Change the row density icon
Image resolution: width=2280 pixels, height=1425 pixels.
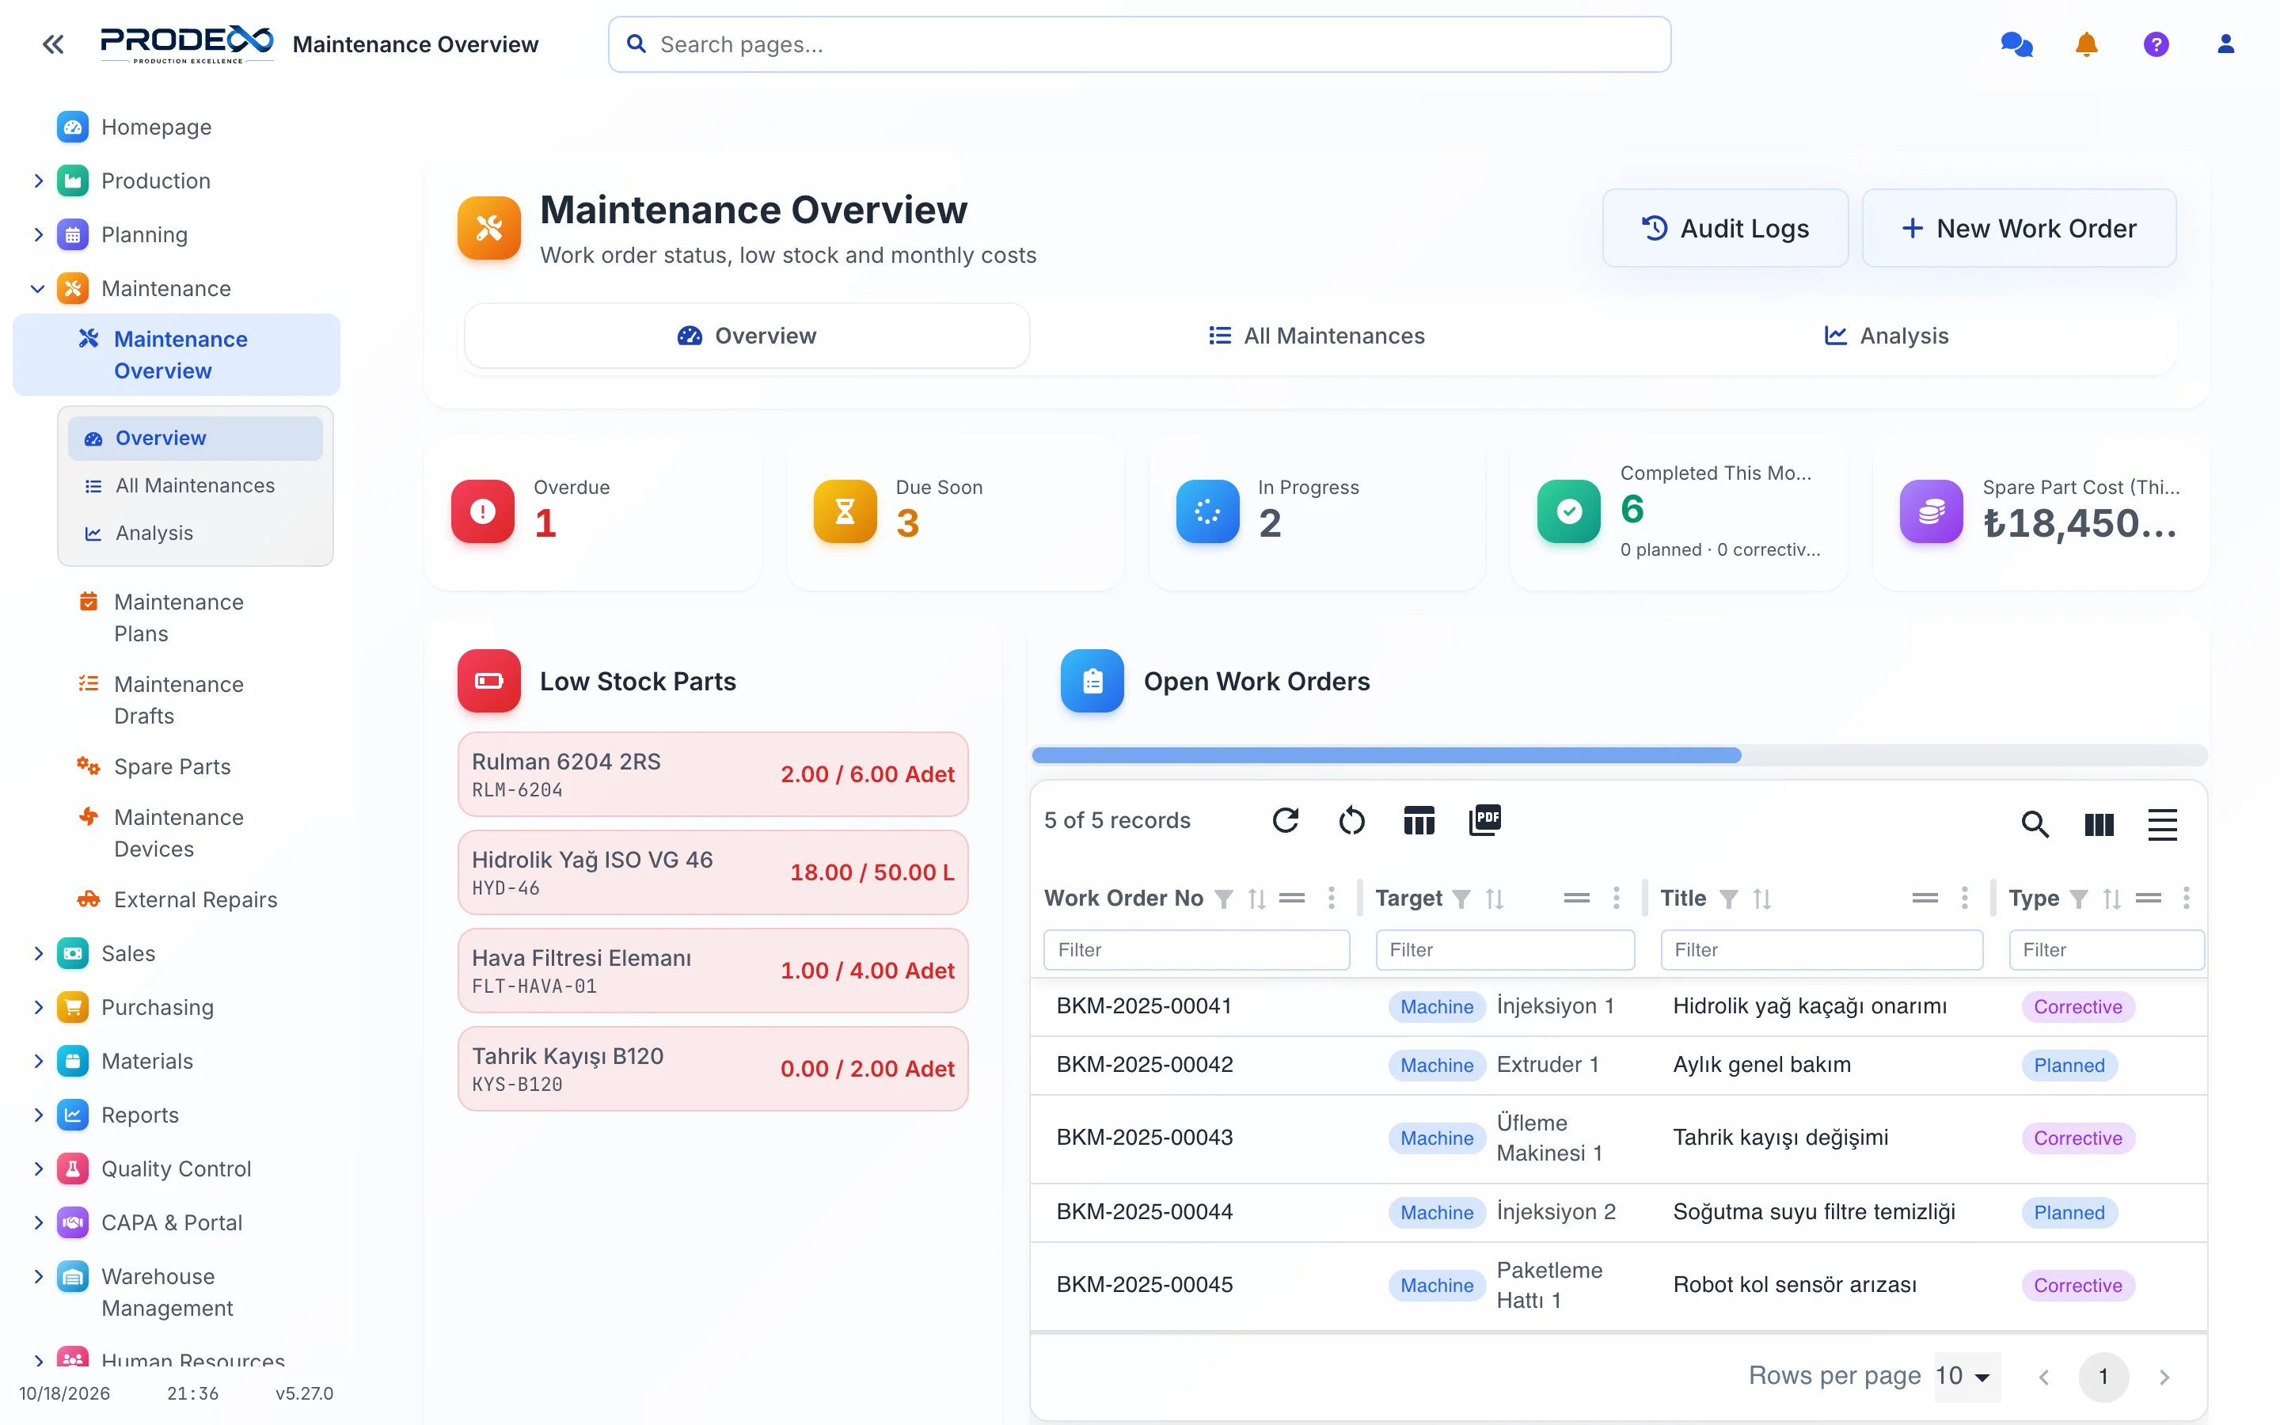[2162, 825]
